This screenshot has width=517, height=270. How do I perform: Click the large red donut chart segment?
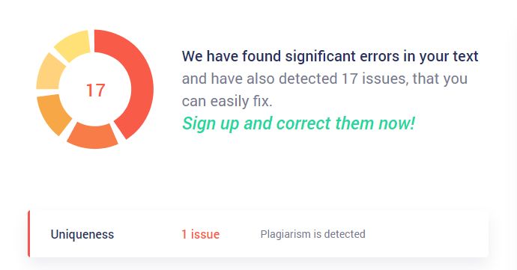[140, 82]
